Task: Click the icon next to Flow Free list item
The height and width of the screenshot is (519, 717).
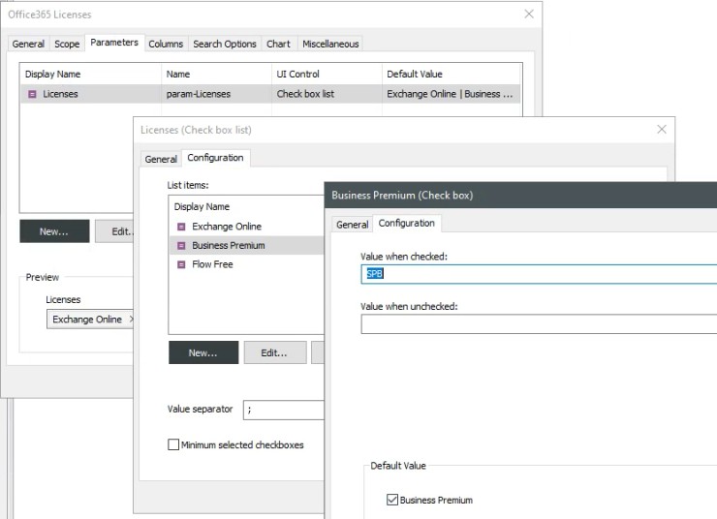Action: 181,264
